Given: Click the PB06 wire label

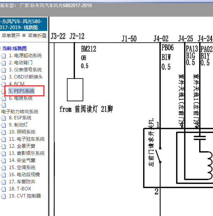Looking at the screenshot, I should coord(168,48).
